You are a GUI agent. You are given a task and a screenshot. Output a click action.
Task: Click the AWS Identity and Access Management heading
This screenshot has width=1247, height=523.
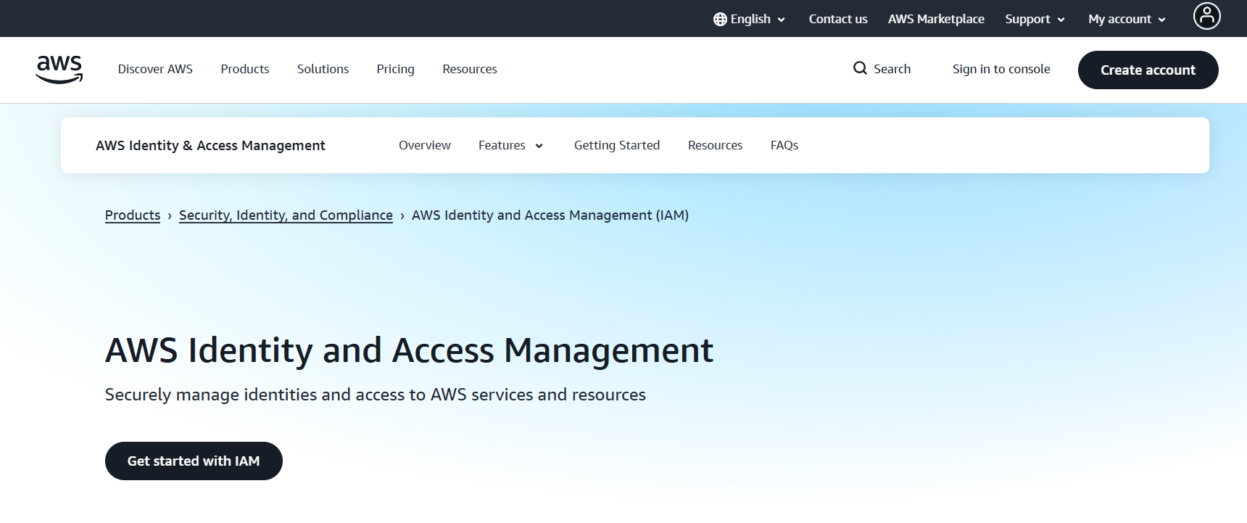coord(410,351)
